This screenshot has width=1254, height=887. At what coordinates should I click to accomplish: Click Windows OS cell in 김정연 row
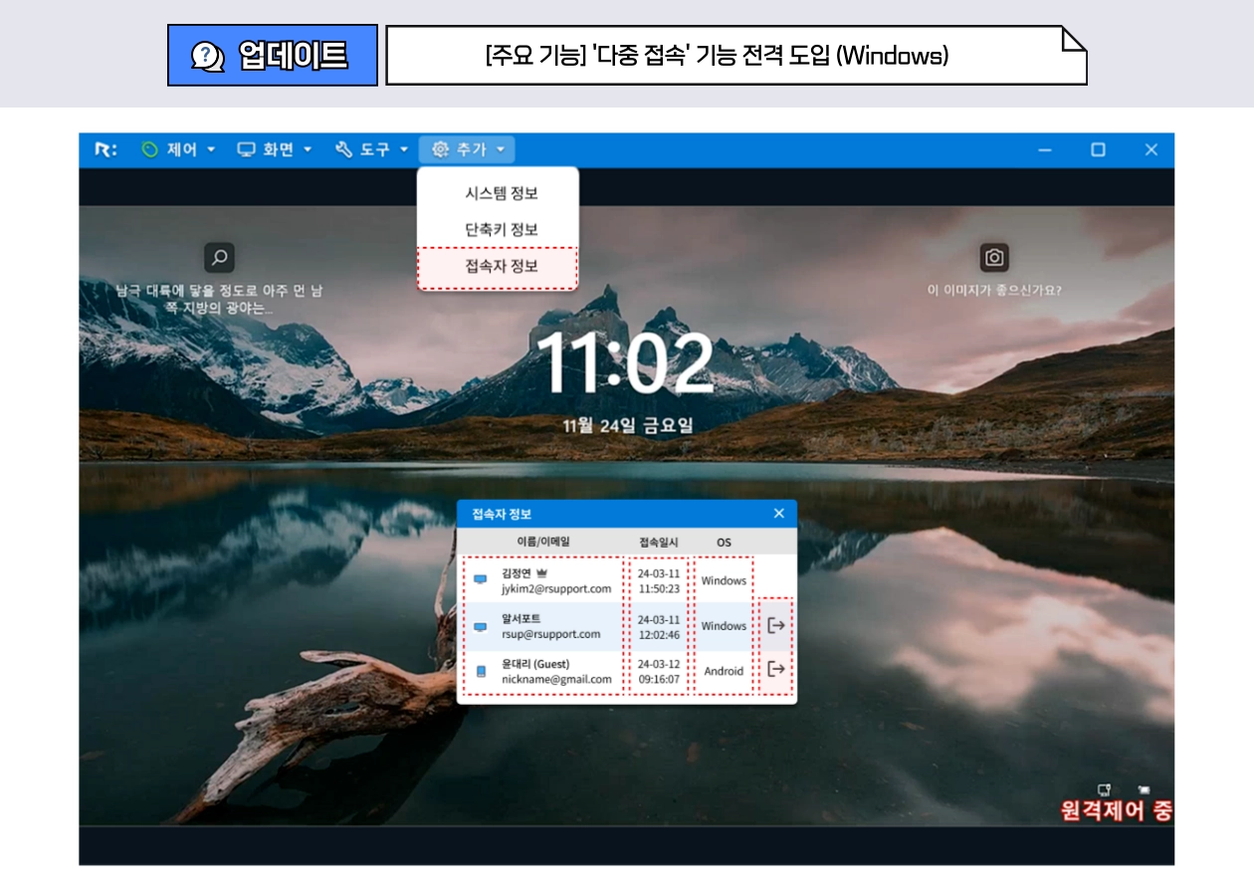(724, 580)
